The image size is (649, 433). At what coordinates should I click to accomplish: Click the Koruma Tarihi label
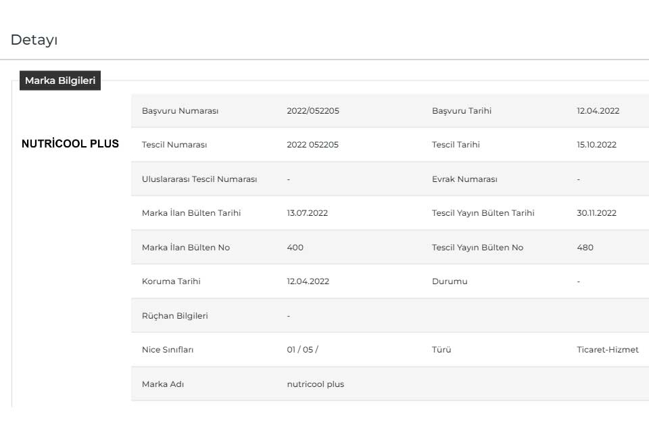click(x=171, y=281)
